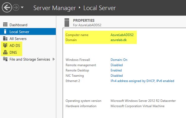Screen dimensions: 186x118
Task: Click Remote Desktop Enabled link
Action: tap(116, 70)
